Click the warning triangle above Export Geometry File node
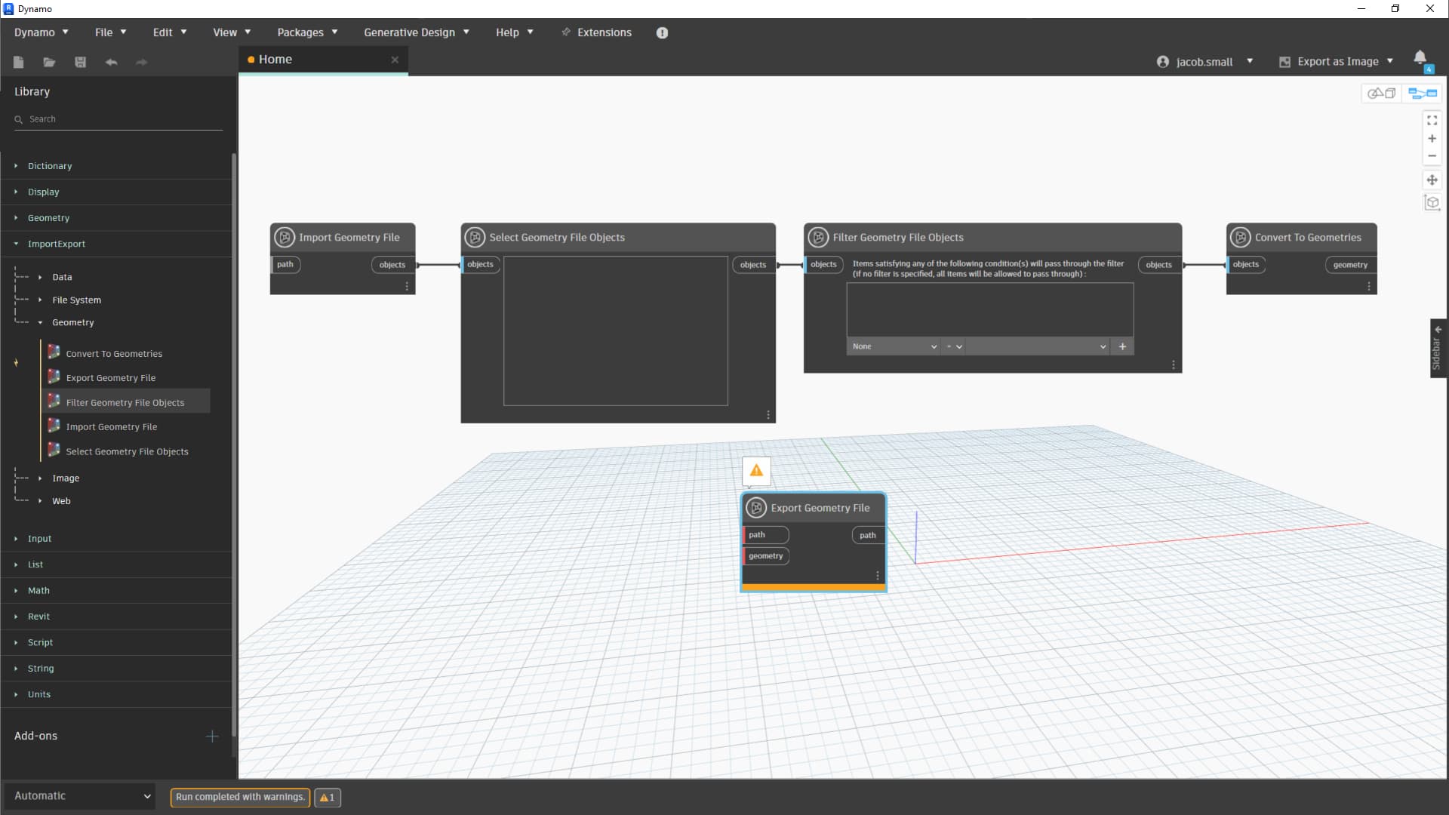The image size is (1449, 815). 756,470
